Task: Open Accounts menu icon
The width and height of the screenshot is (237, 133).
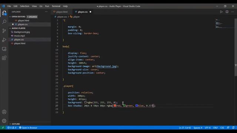Action: tap(4, 112)
